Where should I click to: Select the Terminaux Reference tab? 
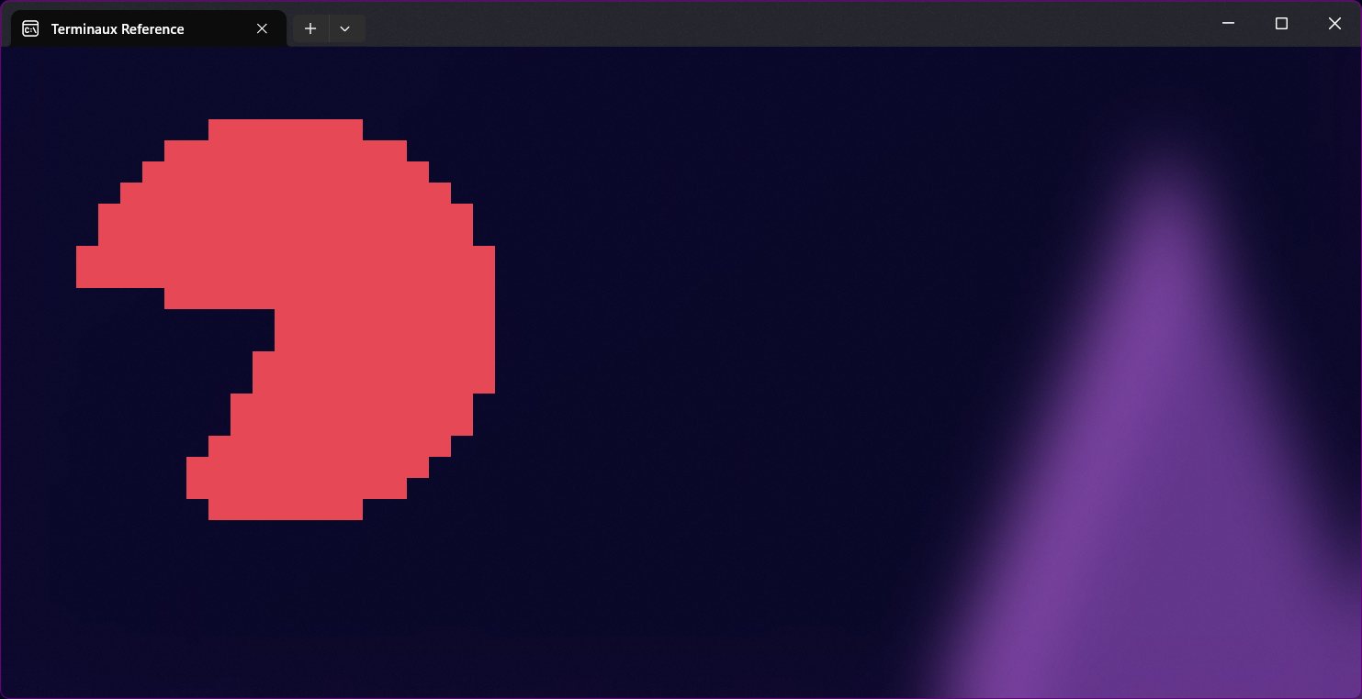(x=148, y=28)
